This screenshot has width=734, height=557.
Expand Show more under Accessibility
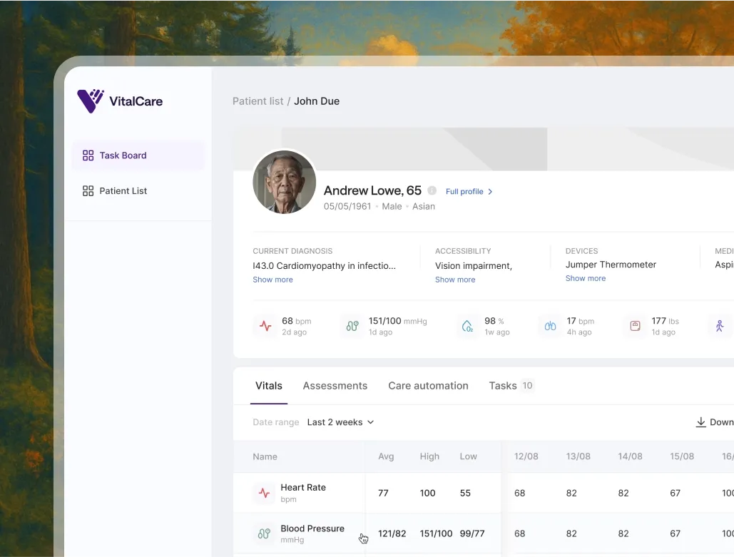tap(455, 280)
